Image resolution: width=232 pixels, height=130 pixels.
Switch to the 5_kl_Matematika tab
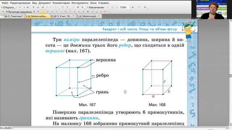point(38,16)
